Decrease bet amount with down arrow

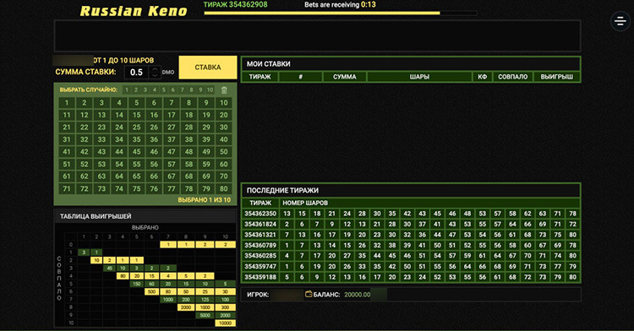pos(155,75)
